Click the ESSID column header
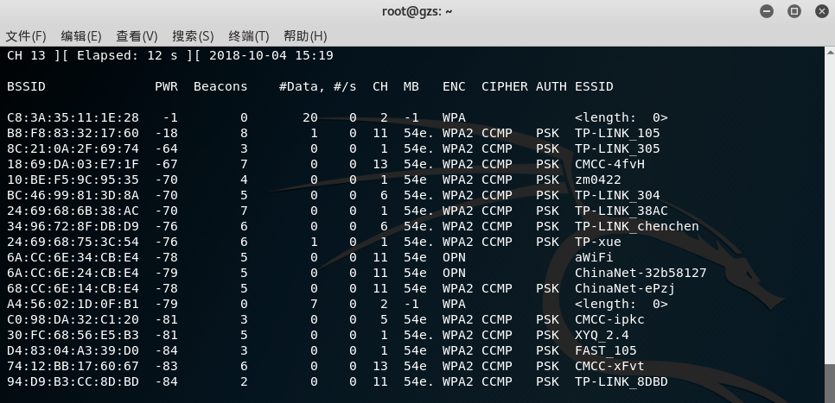This screenshot has height=403, width=835. pos(595,86)
